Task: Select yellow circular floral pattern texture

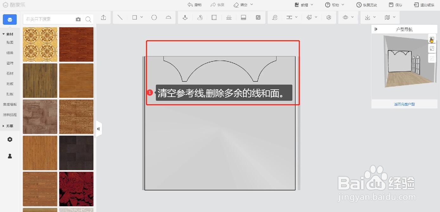Action: 40,44
